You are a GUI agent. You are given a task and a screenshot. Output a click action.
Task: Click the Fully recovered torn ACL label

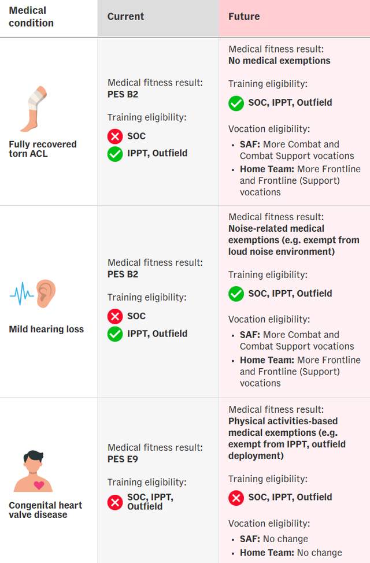pyautogui.click(x=43, y=149)
